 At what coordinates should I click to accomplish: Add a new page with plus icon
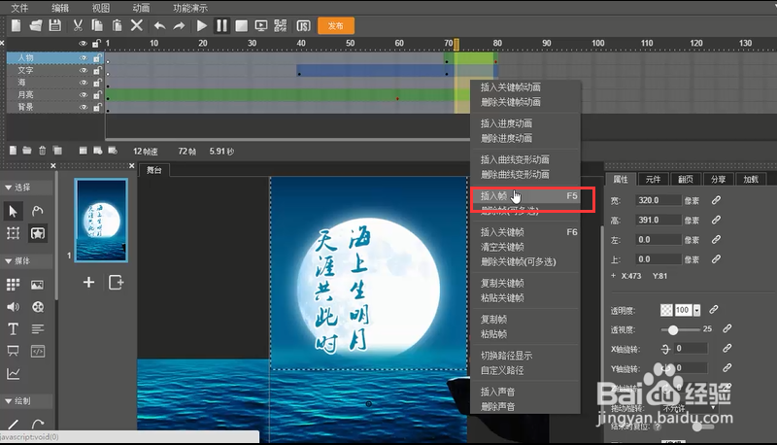pos(88,282)
